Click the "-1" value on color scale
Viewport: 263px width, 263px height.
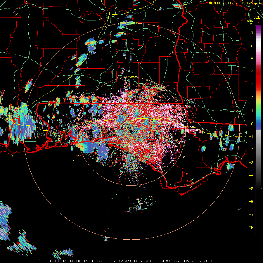pyautogui.click(x=251, y=137)
